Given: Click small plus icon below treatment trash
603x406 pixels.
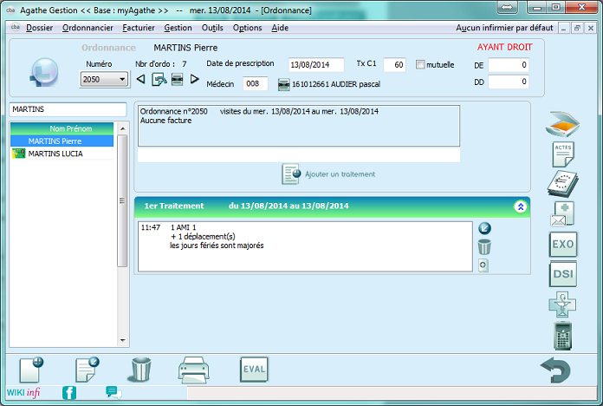Looking at the screenshot, I should [483, 265].
